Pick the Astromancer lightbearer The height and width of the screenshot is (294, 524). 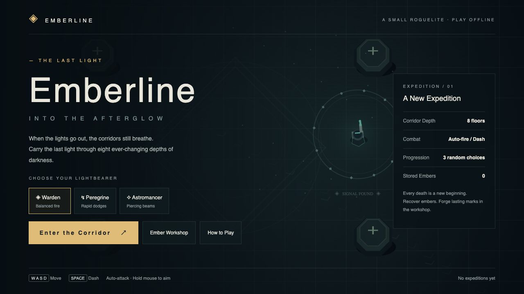[144, 201]
